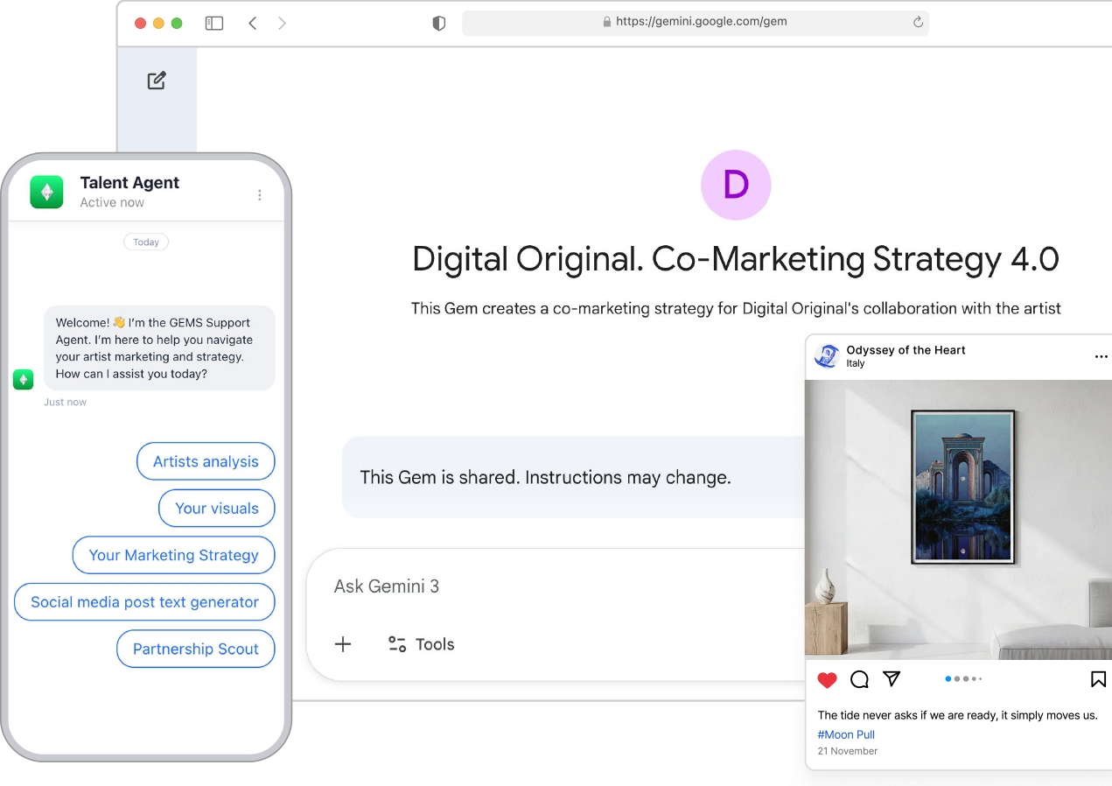Click the comment bubble icon
Image resolution: width=1112 pixels, height=786 pixels.
[x=859, y=679]
